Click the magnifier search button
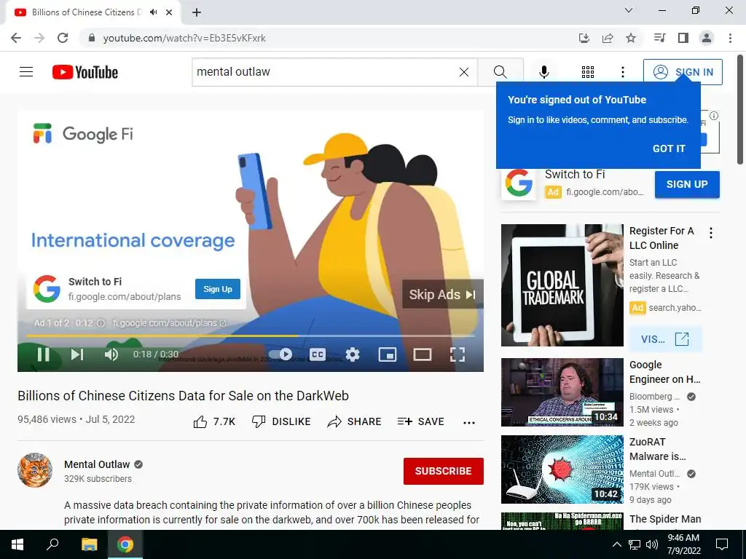This screenshot has height=559, width=746. (500, 72)
